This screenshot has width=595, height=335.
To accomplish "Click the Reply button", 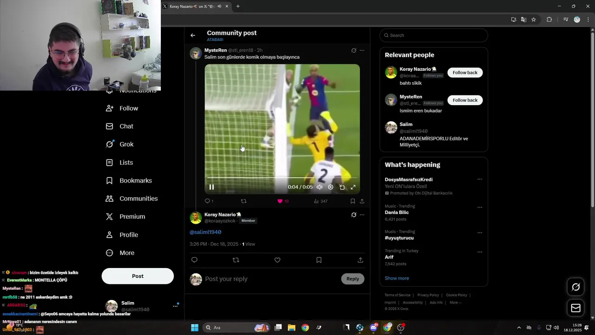I will [353, 279].
